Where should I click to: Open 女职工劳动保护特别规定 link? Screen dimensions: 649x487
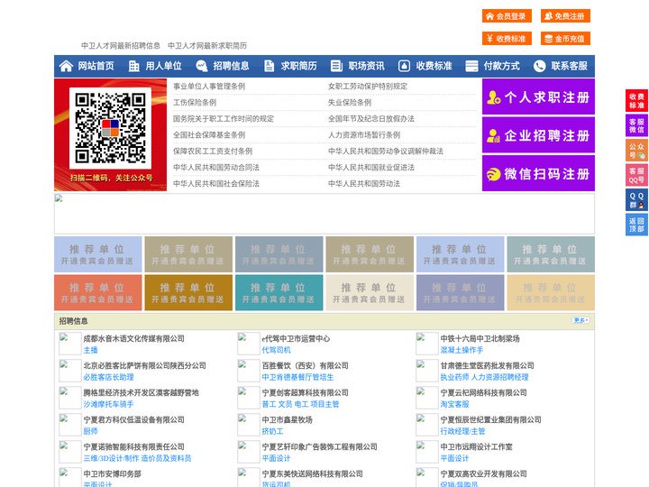[x=368, y=87]
